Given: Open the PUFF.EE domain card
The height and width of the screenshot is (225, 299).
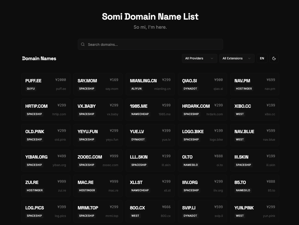Looking at the screenshot, I should (x=46, y=84).
